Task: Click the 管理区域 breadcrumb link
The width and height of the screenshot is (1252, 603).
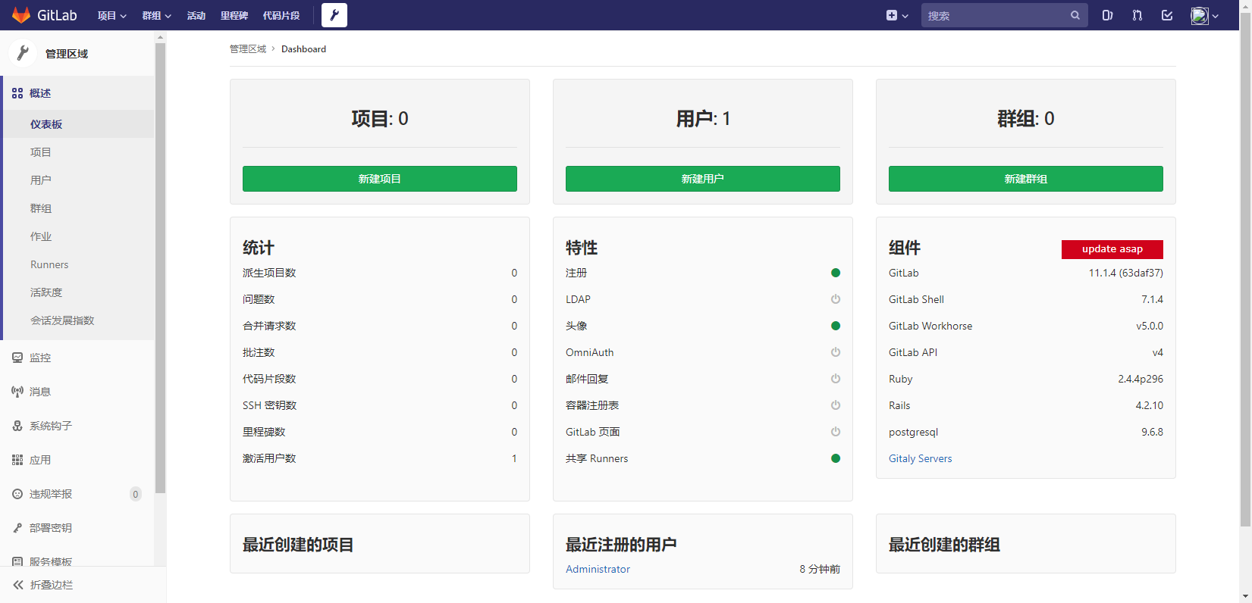Action: point(248,49)
